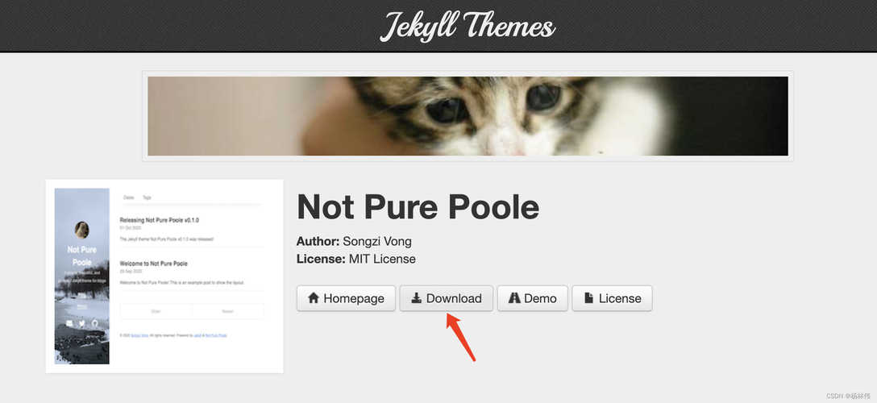Click the round avatar in preview sidebar

point(81,230)
